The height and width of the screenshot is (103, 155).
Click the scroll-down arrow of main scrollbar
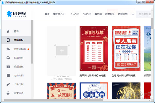point(152,97)
